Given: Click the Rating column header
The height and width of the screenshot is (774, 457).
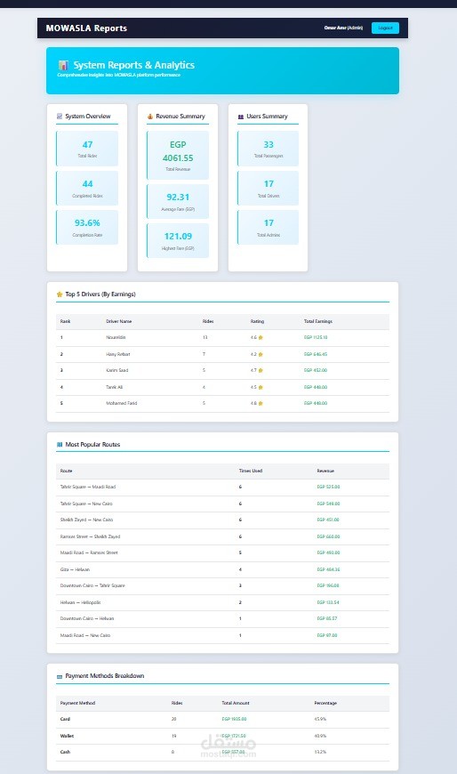Looking at the screenshot, I should [x=257, y=321].
